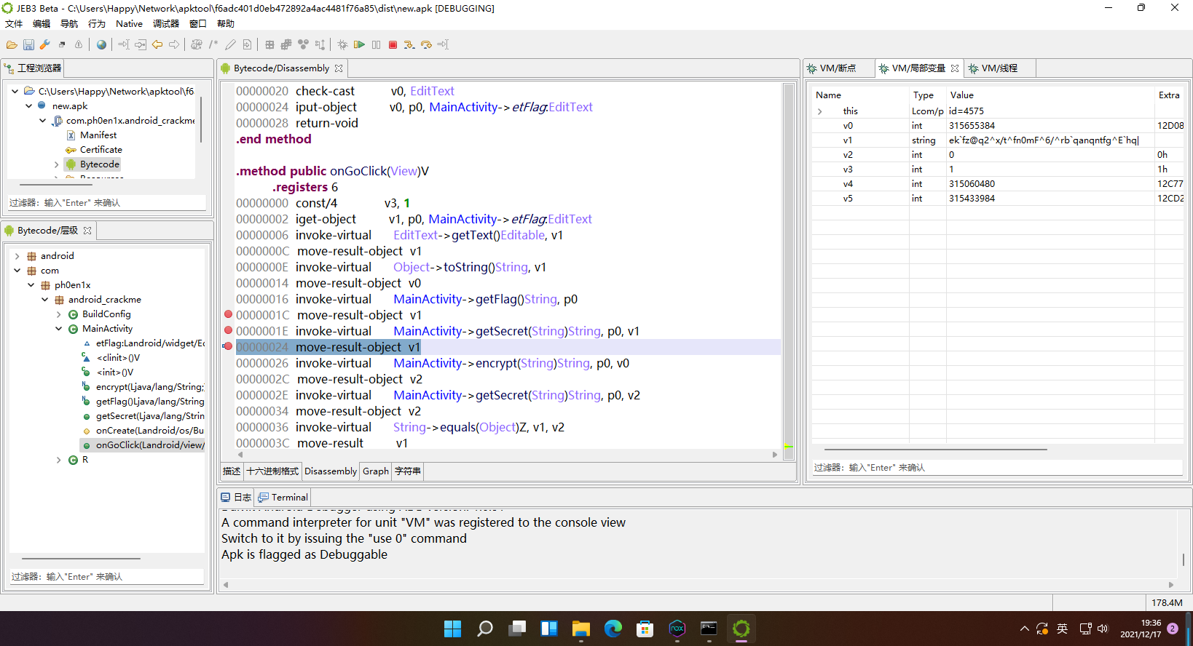Click the grid layout toolbar icon
The height and width of the screenshot is (646, 1193).
(x=269, y=44)
